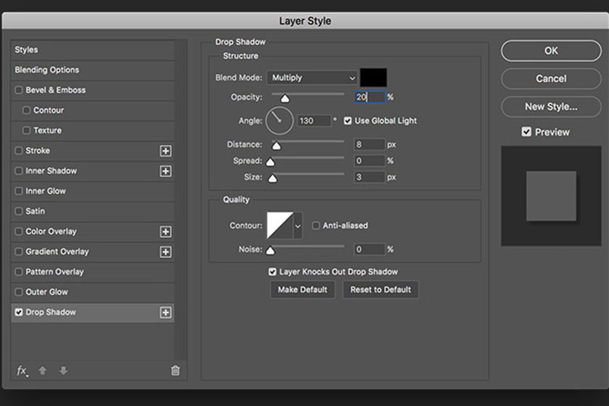Click the Size slider handle

click(x=273, y=179)
